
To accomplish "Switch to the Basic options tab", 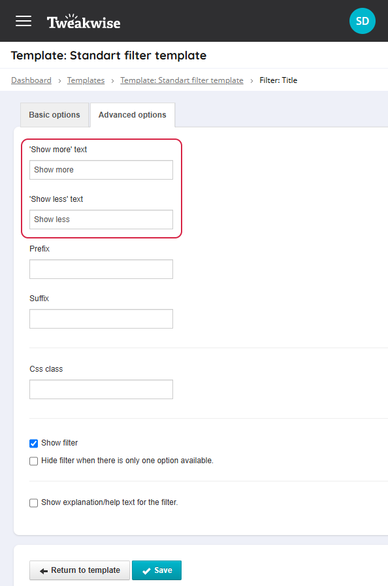I will pyautogui.click(x=55, y=115).
